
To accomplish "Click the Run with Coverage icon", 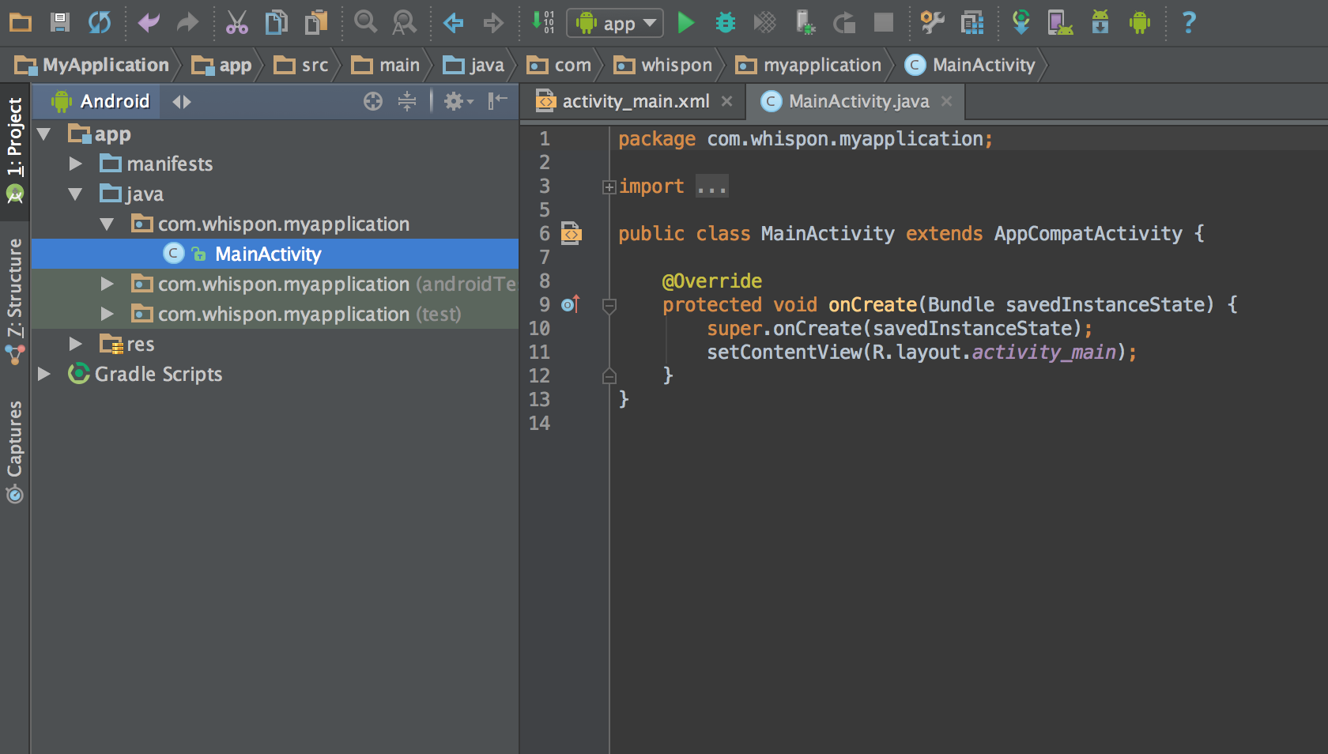I will [x=764, y=22].
